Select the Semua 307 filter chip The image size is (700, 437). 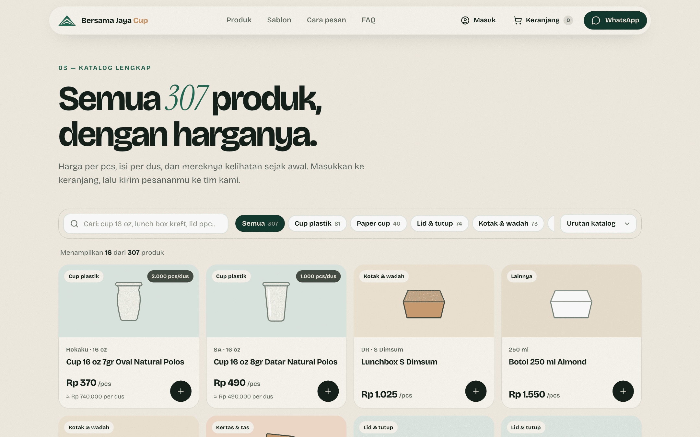coord(260,223)
